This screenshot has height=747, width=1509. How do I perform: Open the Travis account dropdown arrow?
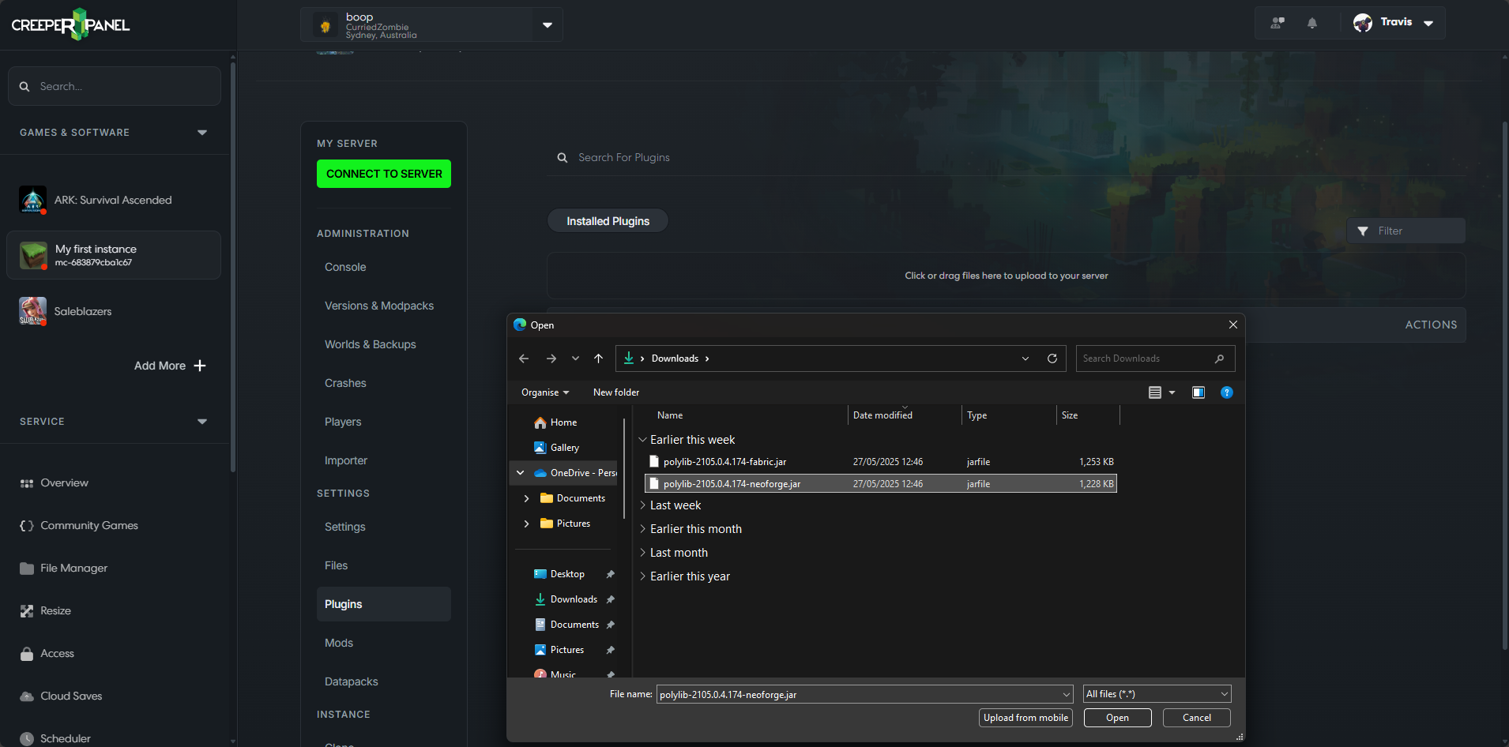pyautogui.click(x=1428, y=23)
